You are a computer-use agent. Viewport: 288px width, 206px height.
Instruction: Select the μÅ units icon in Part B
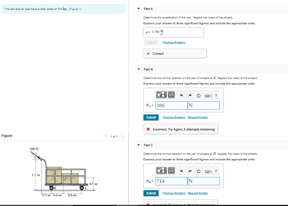tap(171, 95)
